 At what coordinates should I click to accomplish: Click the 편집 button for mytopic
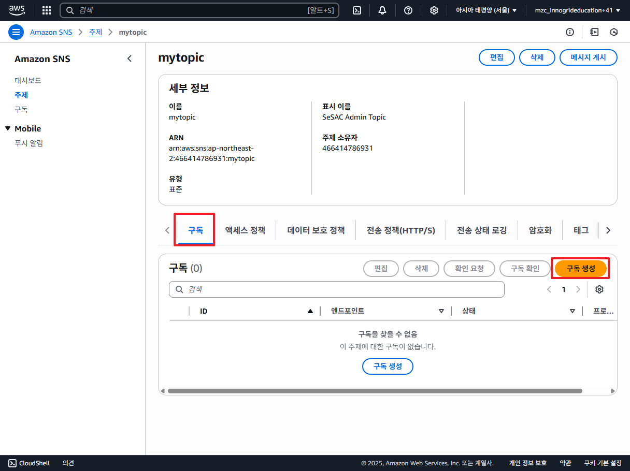point(497,57)
